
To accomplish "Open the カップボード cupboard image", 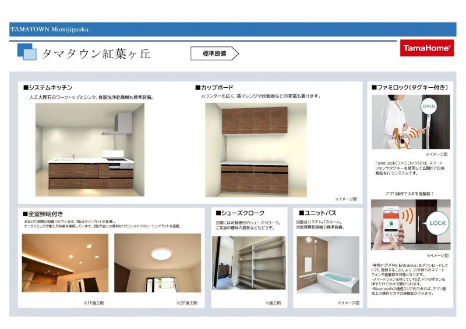I will pos(256,149).
